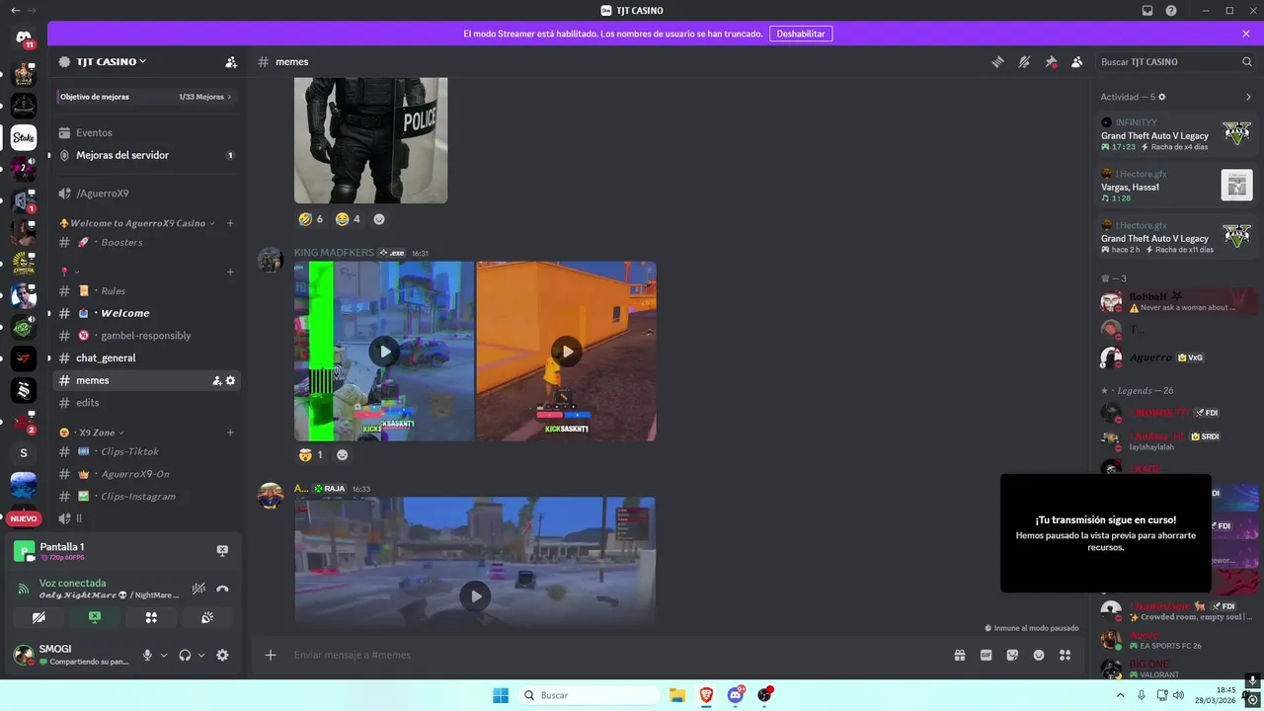Open pinned messages pin icon
The image size is (1264, 711).
coord(1051,61)
